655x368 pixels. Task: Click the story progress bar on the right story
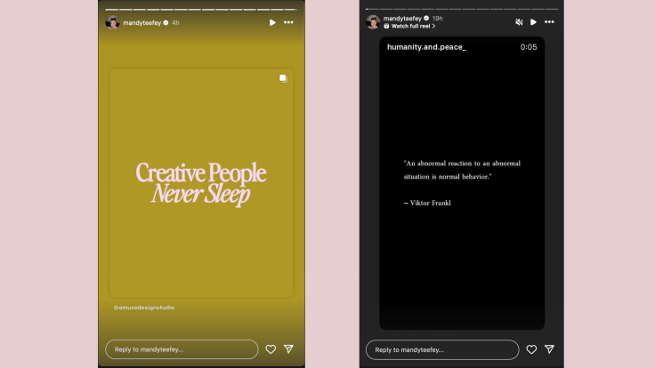(x=462, y=9)
